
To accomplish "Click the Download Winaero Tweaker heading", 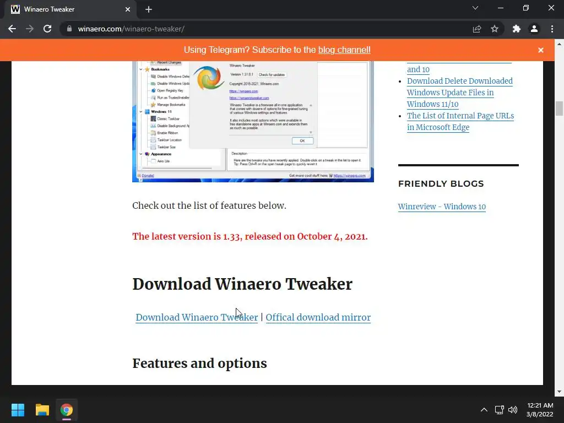I will 242,284.
